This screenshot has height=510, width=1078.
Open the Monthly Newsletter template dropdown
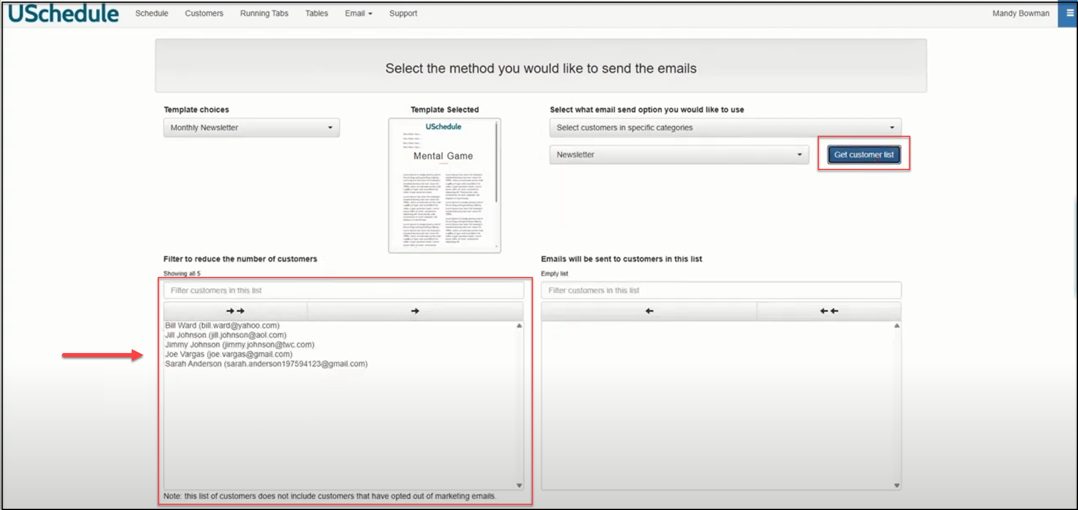(x=251, y=128)
